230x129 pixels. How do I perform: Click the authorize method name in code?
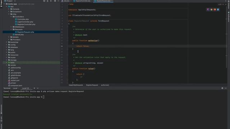pos(93,40)
